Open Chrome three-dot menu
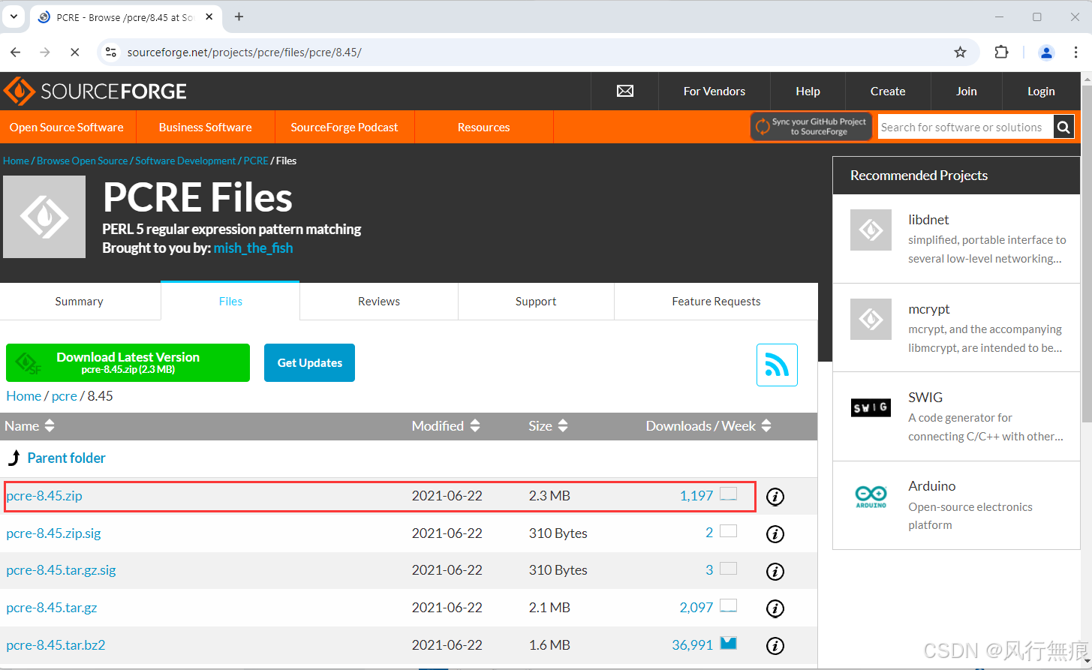The image size is (1092, 670). 1075,52
